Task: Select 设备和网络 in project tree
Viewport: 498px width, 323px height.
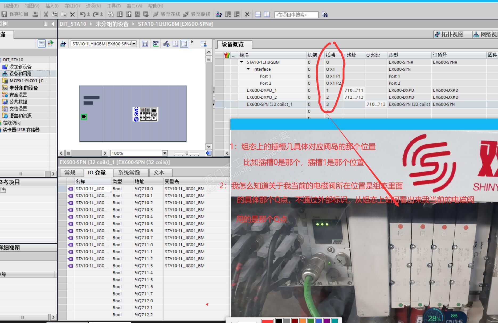Action: pos(21,74)
